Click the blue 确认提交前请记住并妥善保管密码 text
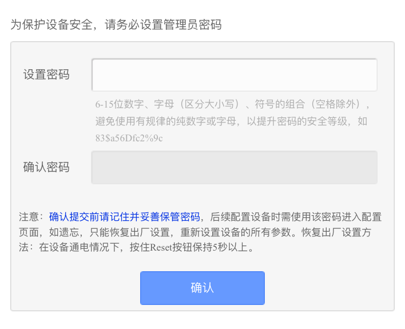 click(x=125, y=217)
